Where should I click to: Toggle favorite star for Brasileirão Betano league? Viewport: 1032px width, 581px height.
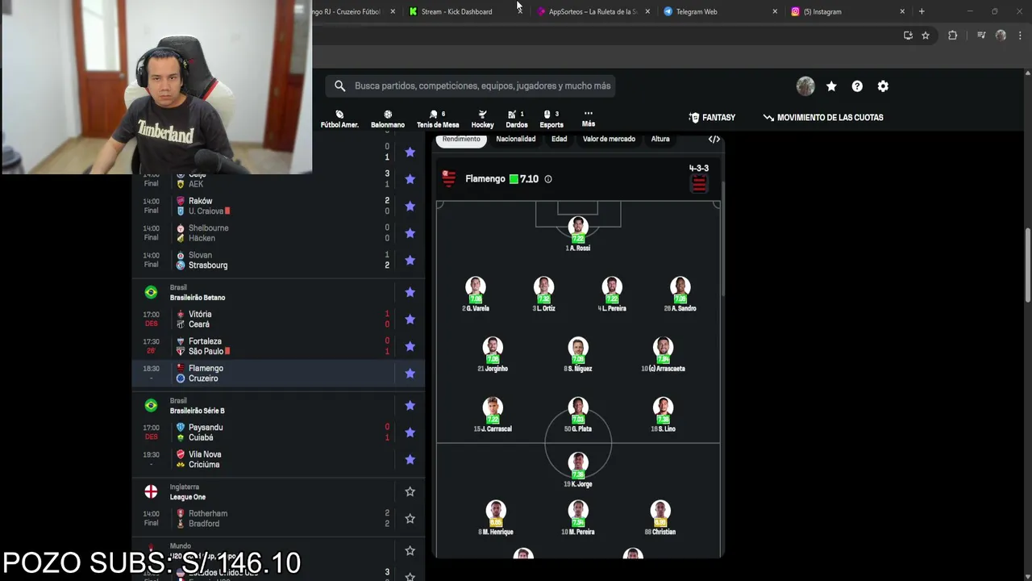pos(410,292)
